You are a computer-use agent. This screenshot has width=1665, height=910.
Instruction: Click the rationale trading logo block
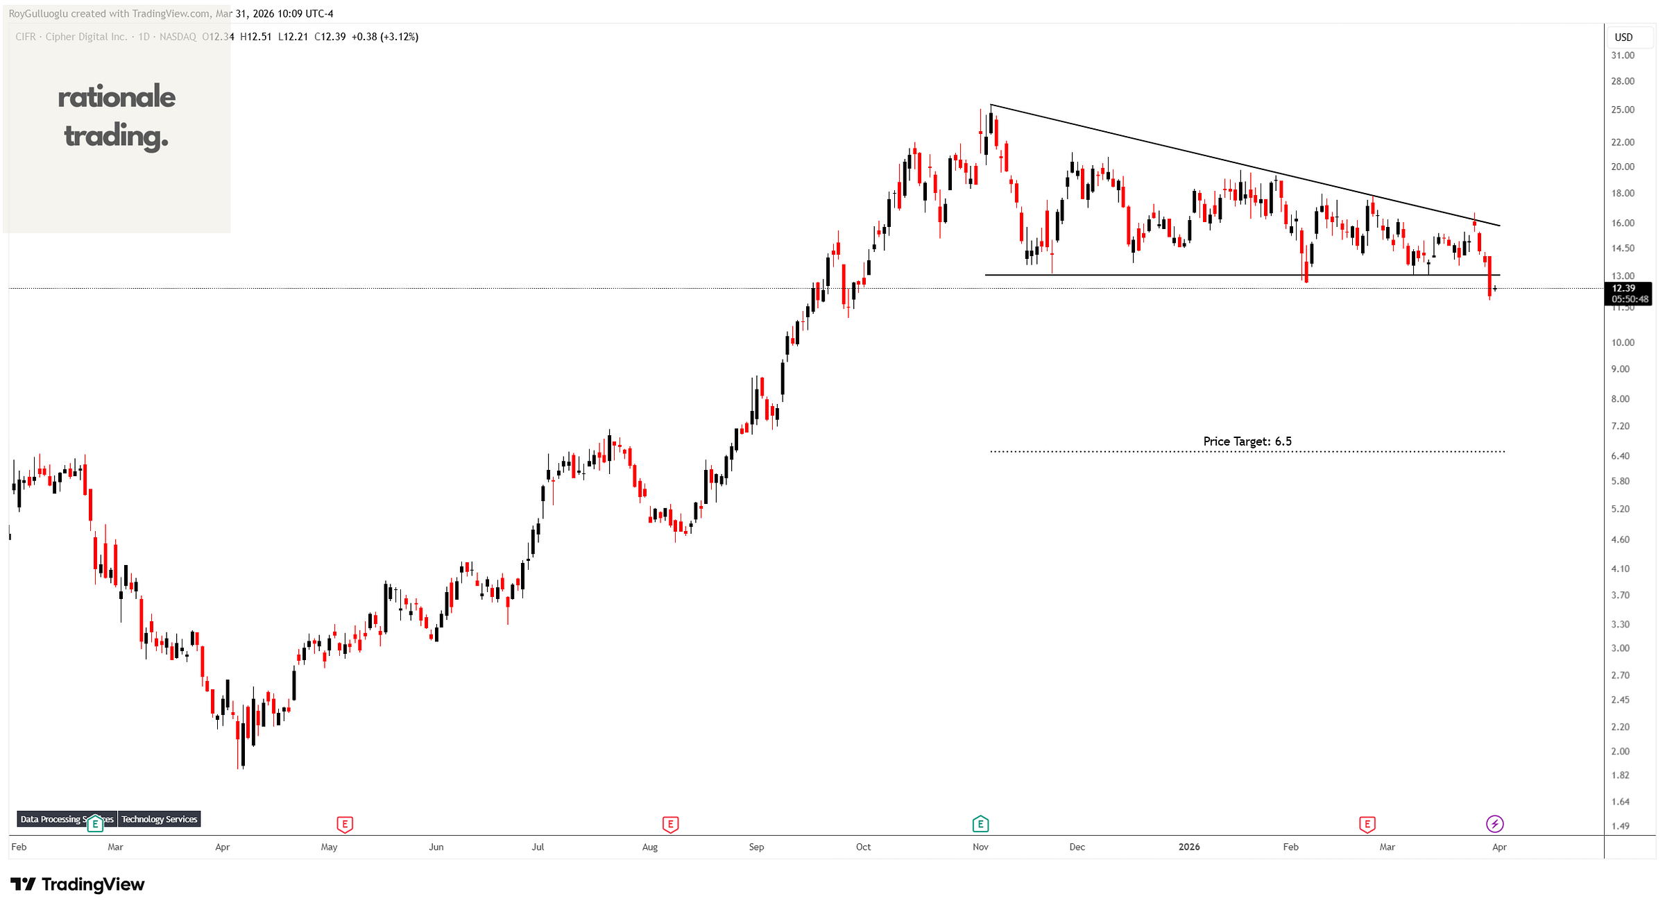pyautogui.click(x=117, y=117)
